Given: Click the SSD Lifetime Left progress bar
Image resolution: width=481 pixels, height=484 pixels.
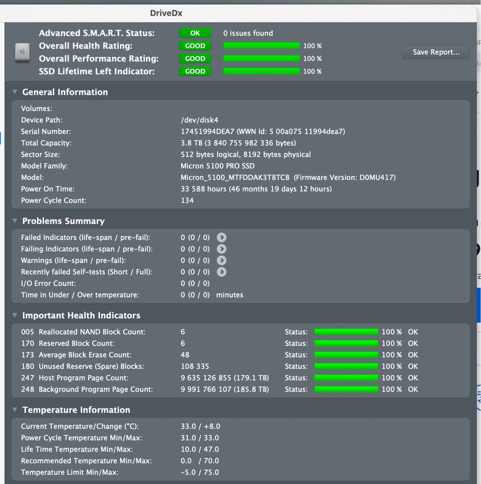Looking at the screenshot, I should click(x=262, y=71).
